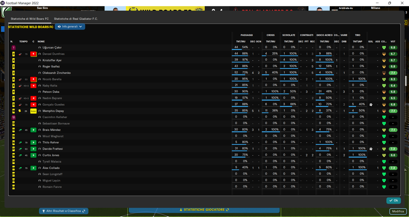Click the red substitution icon for Nicolò Barella
Screen dimensions: 409x217
coord(33,79)
